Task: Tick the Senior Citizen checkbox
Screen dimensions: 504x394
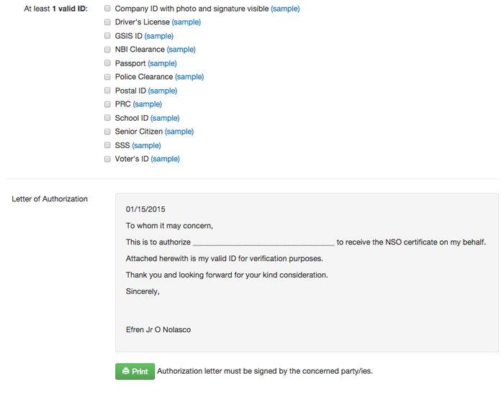Action: pos(107,132)
